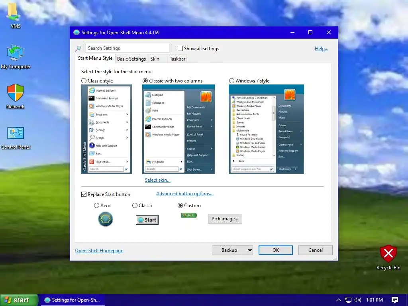Click the two columns menu preview thumbnail
This screenshot has height=306, width=408.
(178, 129)
